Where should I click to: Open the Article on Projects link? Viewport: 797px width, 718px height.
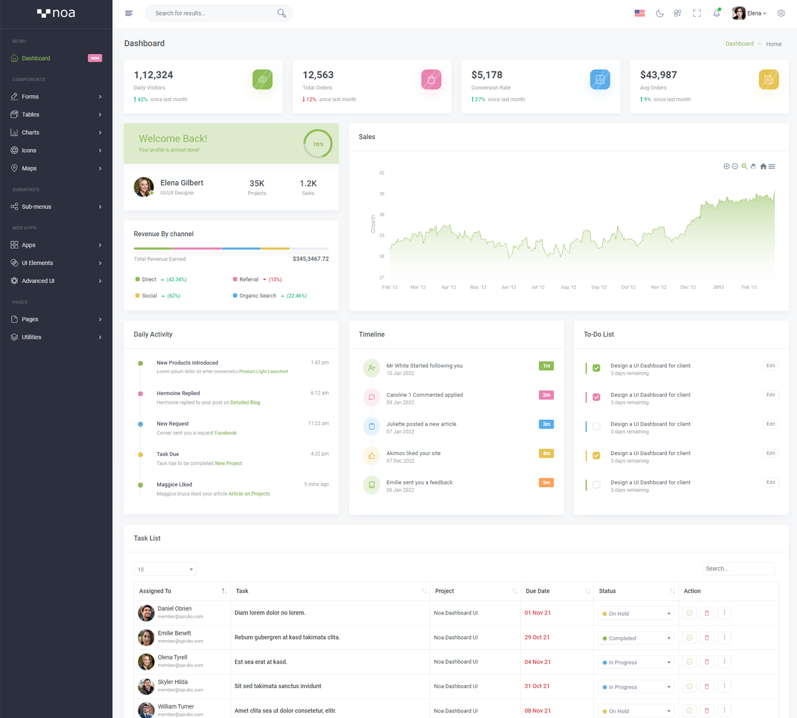[249, 494]
